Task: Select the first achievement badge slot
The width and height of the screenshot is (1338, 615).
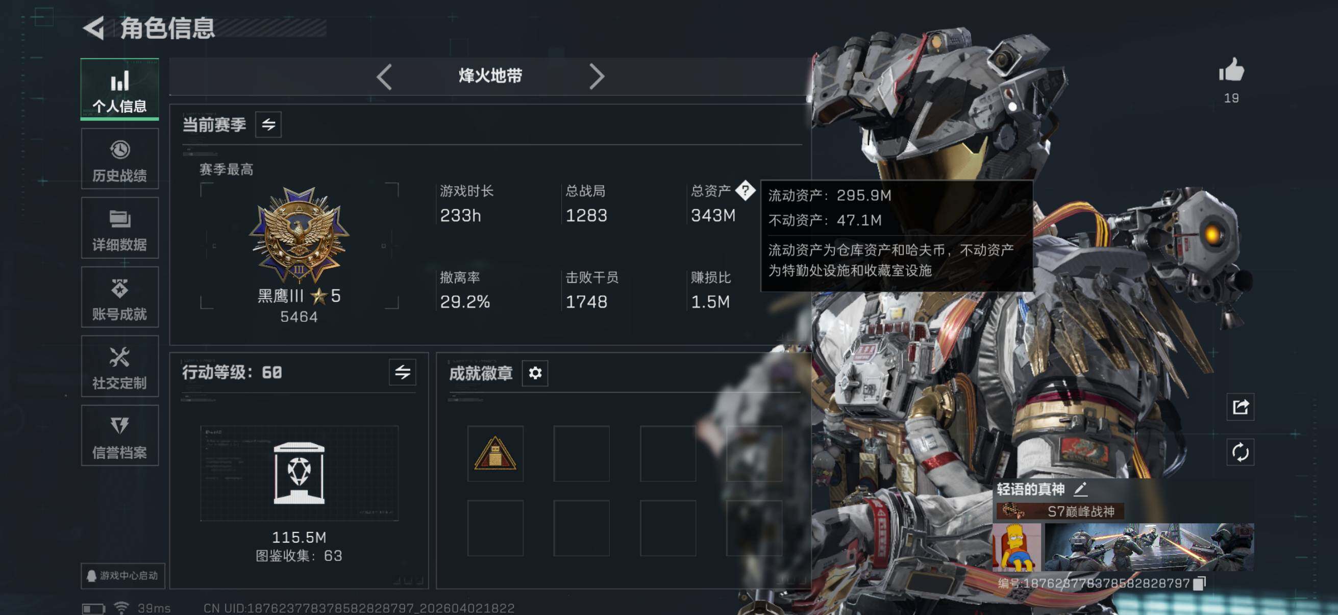Action: pos(495,453)
